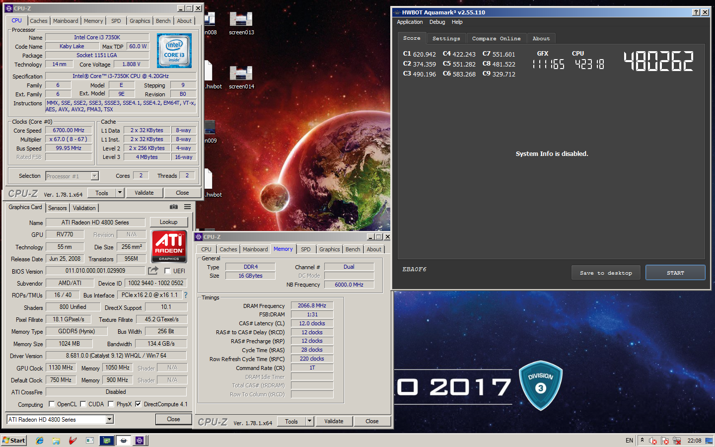Switch to Caches tab in top CPU-Z window
The width and height of the screenshot is (715, 447).
[x=39, y=21]
